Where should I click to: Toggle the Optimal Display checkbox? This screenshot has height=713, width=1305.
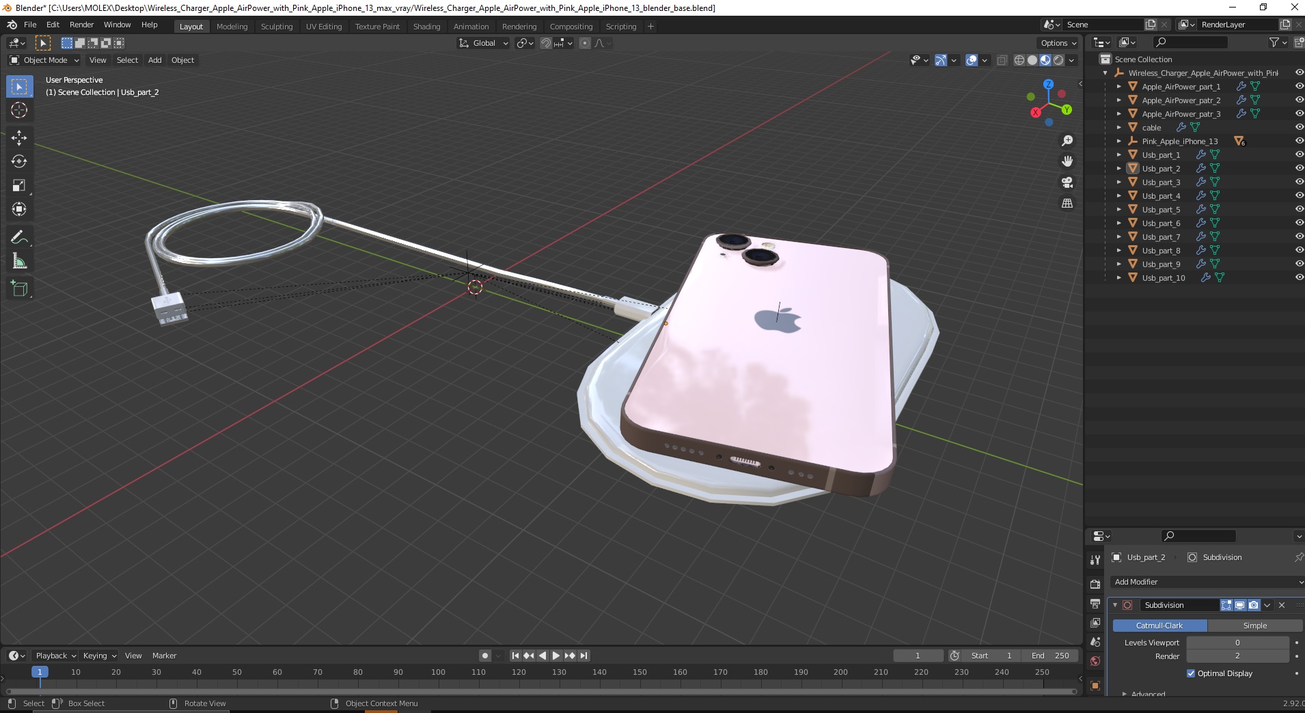[1191, 673]
